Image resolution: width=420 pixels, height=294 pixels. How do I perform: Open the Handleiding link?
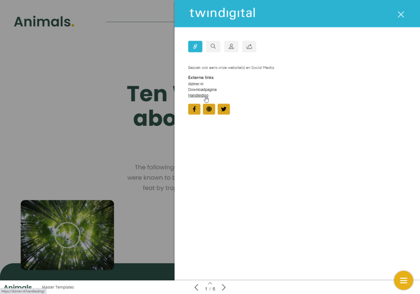(198, 95)
